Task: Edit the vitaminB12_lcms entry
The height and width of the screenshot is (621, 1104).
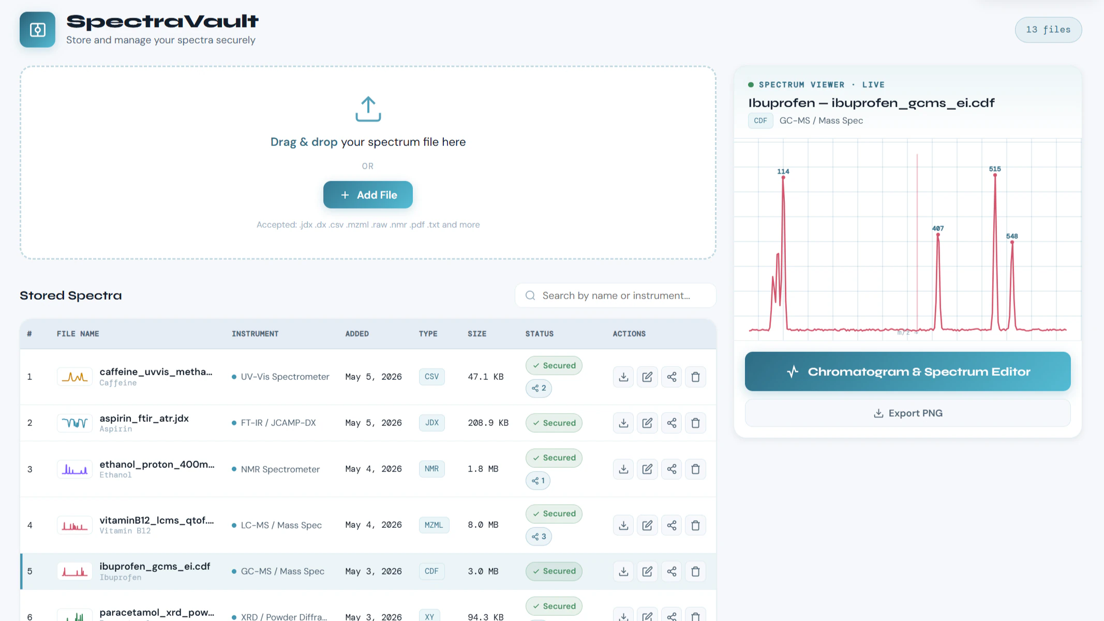Action: [x=647, y=525]
